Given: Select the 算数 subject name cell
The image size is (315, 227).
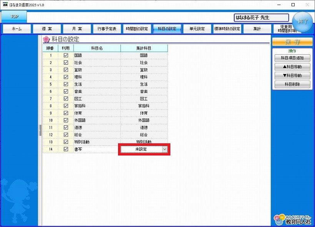Looking at the screenshot, I should tap(97, 70).
